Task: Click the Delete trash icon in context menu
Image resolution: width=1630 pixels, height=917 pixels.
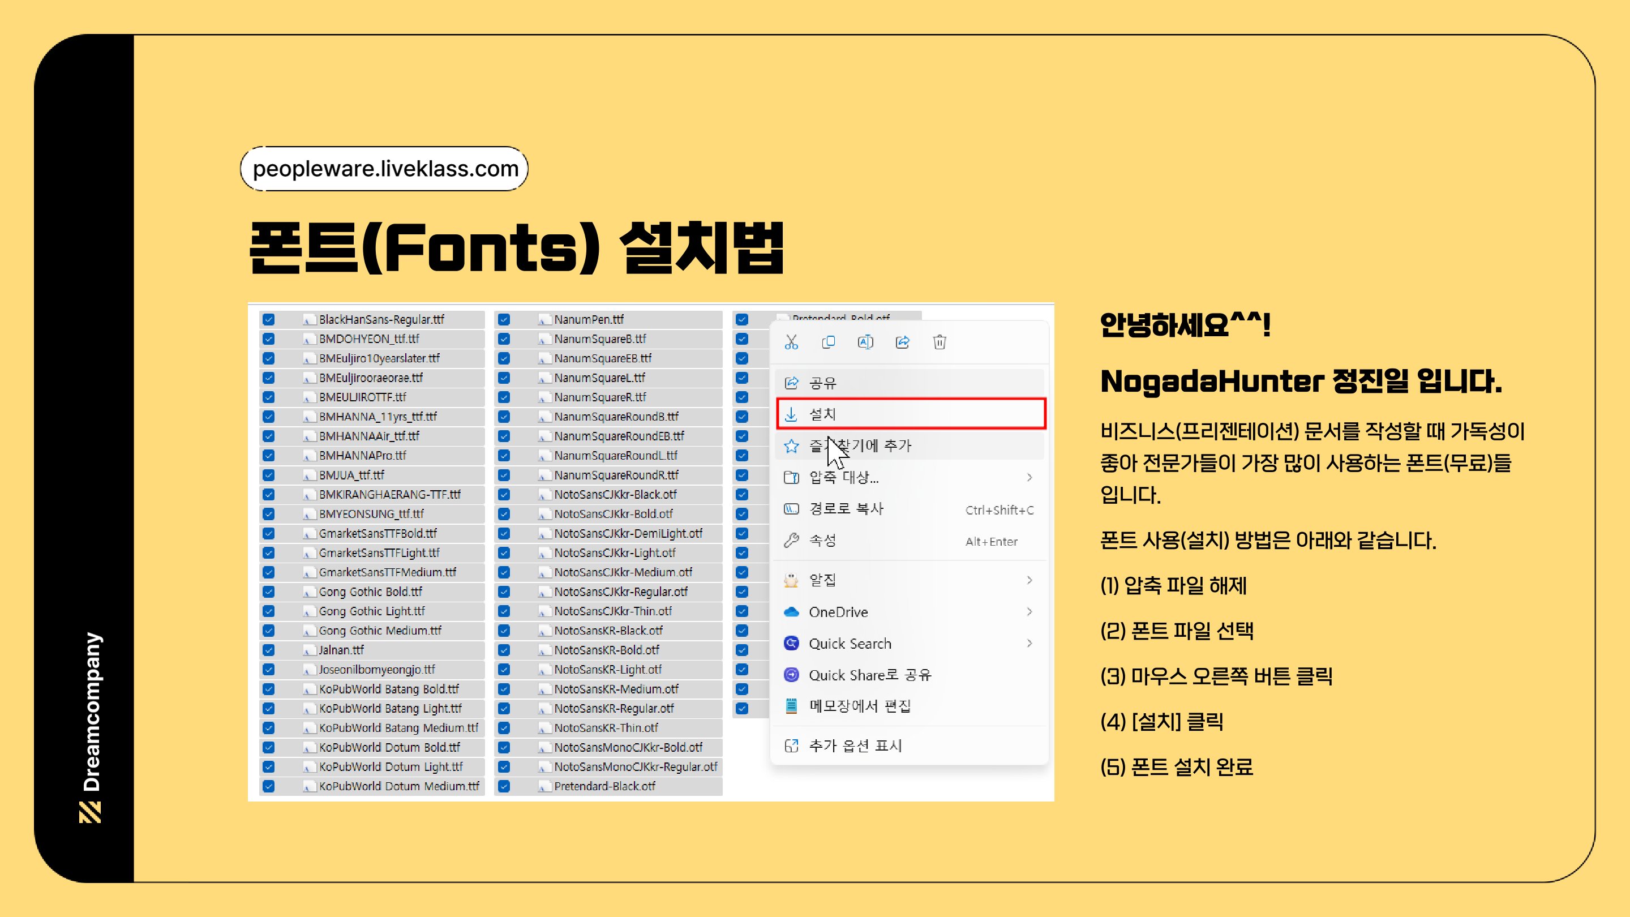Action: (940, 342)
